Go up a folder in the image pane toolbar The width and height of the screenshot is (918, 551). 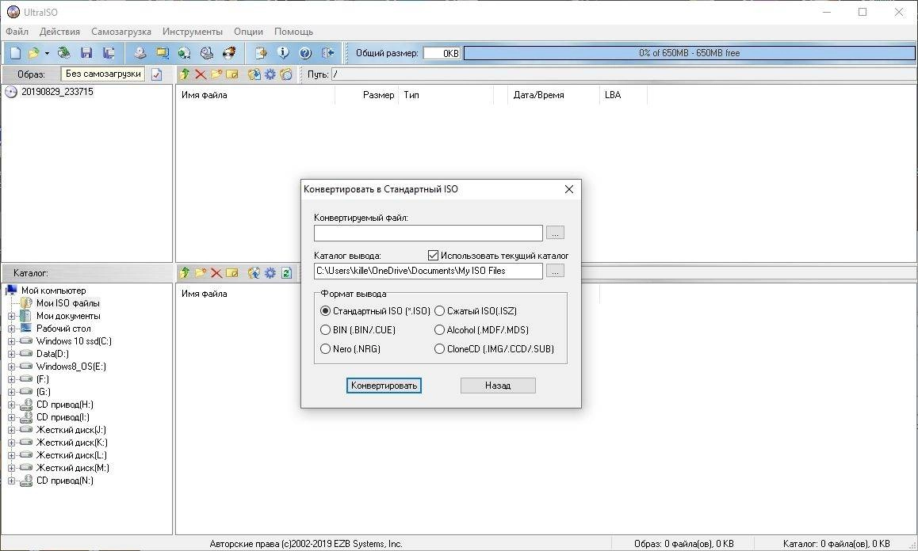[x=185, y=74]
